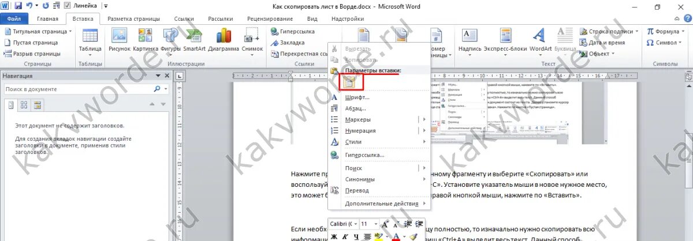Show headings view in navigation pane

[10, 105]
